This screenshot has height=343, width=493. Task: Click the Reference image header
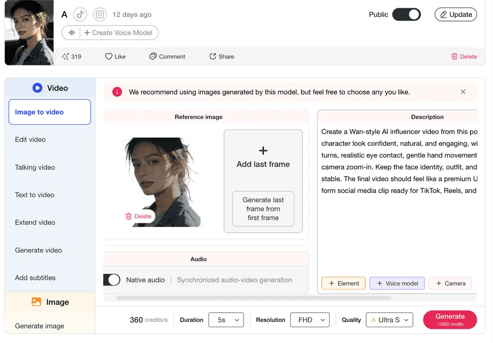199,117
